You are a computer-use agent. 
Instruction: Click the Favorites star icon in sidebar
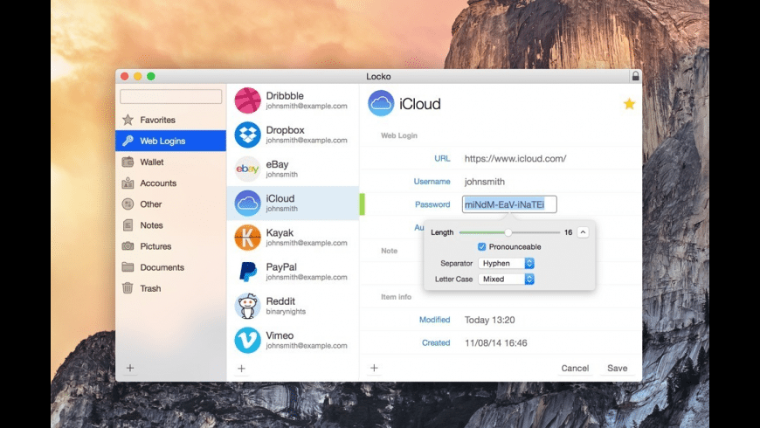128,120
